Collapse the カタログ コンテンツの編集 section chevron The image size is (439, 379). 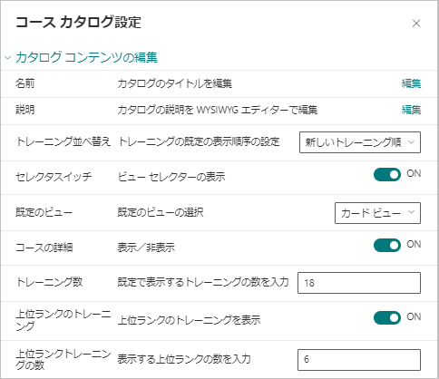tap(8, 57)
